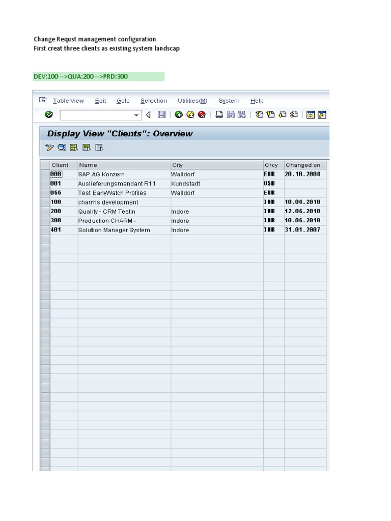Click the green Back arrow icon
This screenshot has width=391, height=521.
[179, 114]
